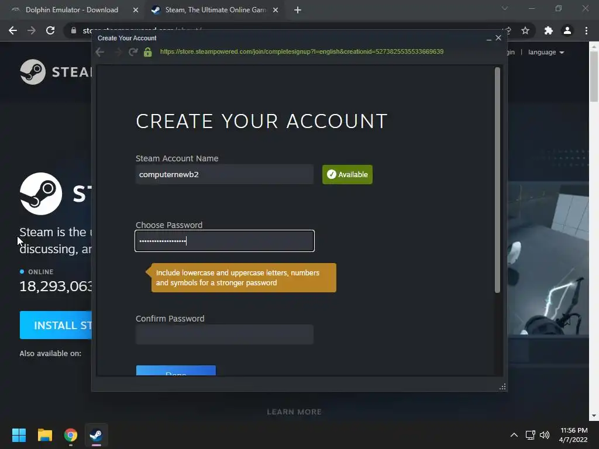Open language dropdown on Steam page
Viewport: 599px width, 449px height.
tap(546, 52)
